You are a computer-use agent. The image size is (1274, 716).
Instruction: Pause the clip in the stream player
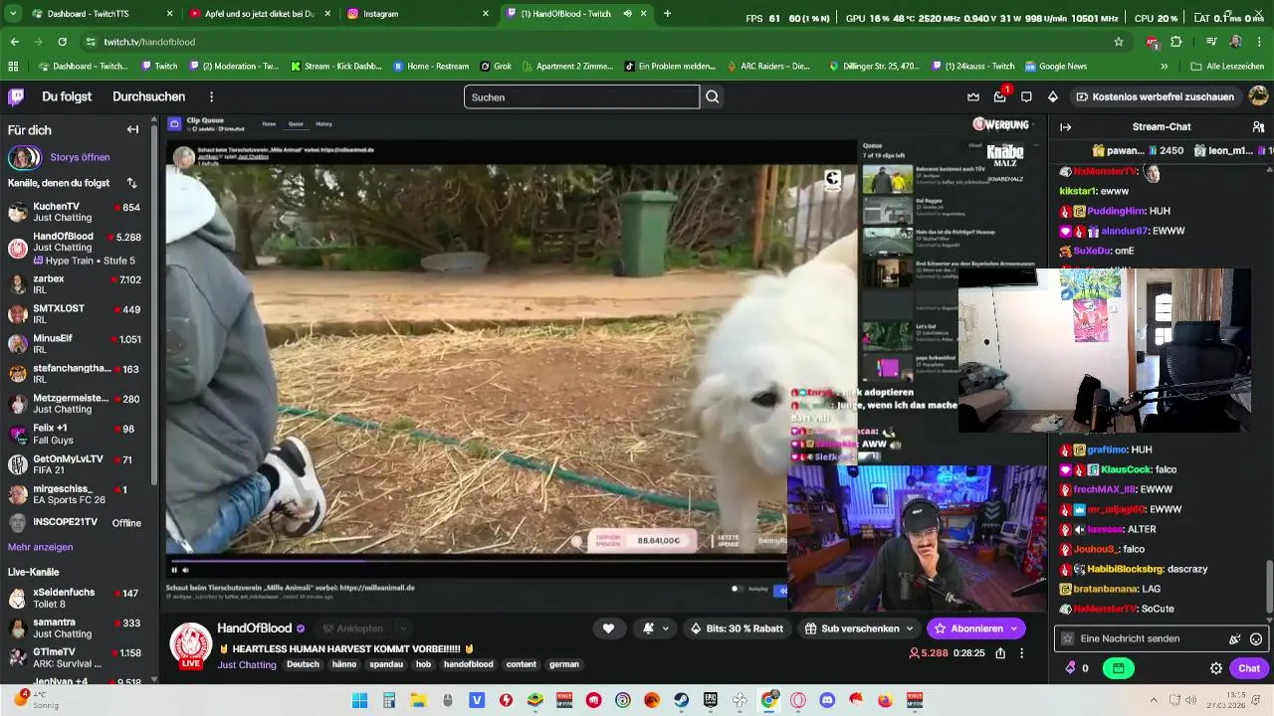[x=174, y=570]
